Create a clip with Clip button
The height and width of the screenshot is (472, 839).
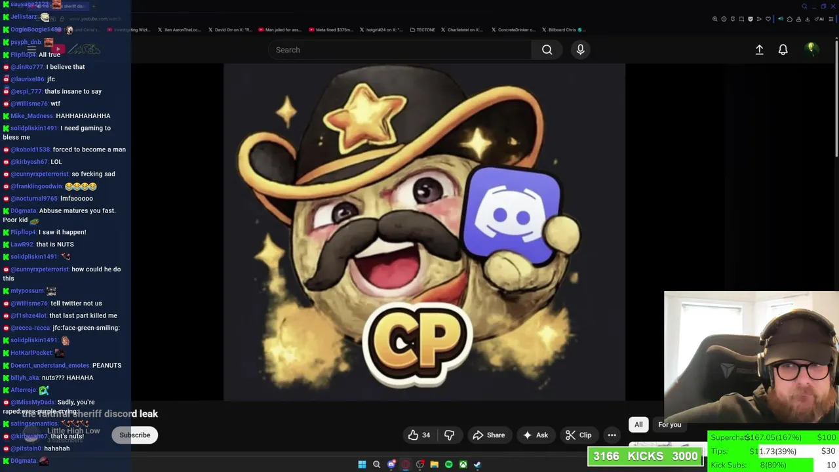click(x=578, y=435)
